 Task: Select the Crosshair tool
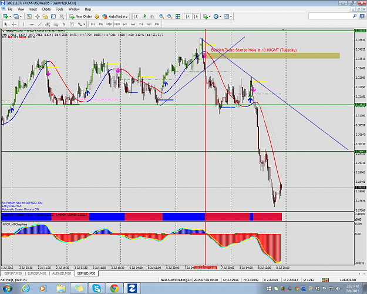14,24
